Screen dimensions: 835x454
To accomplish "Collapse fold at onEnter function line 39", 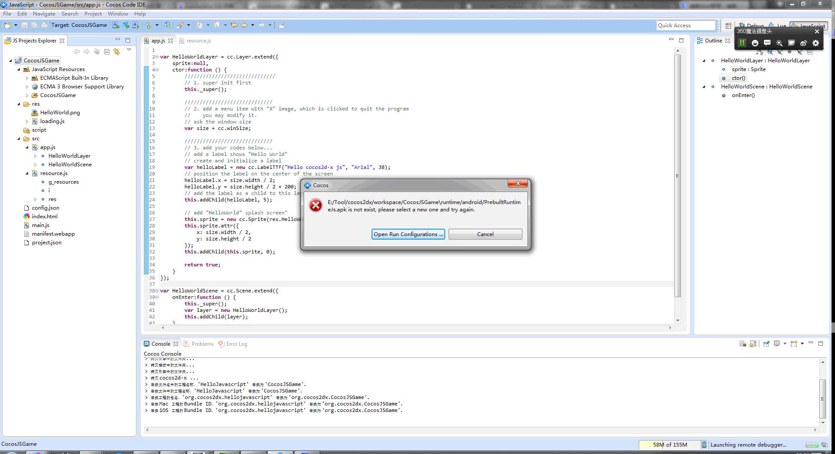I will [157, 297].
